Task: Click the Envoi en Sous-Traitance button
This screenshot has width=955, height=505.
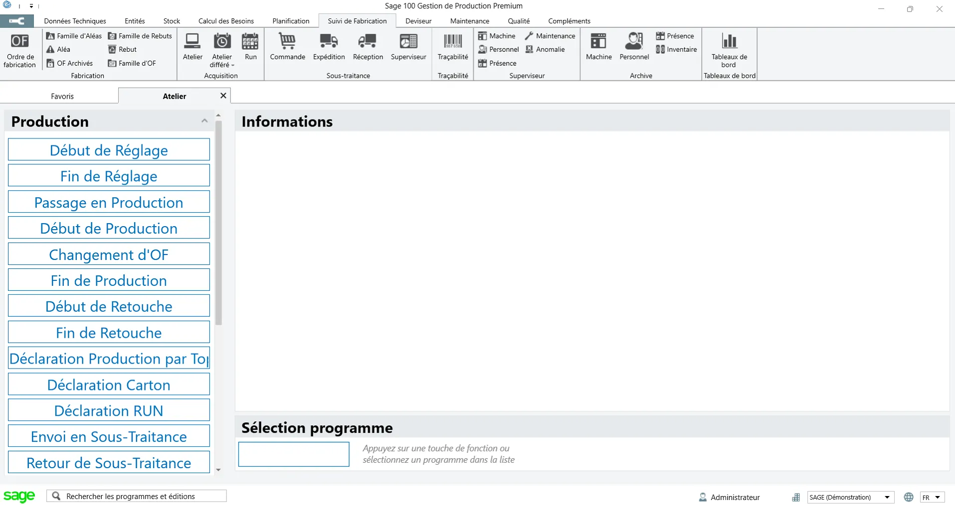Action: (109, 436)
